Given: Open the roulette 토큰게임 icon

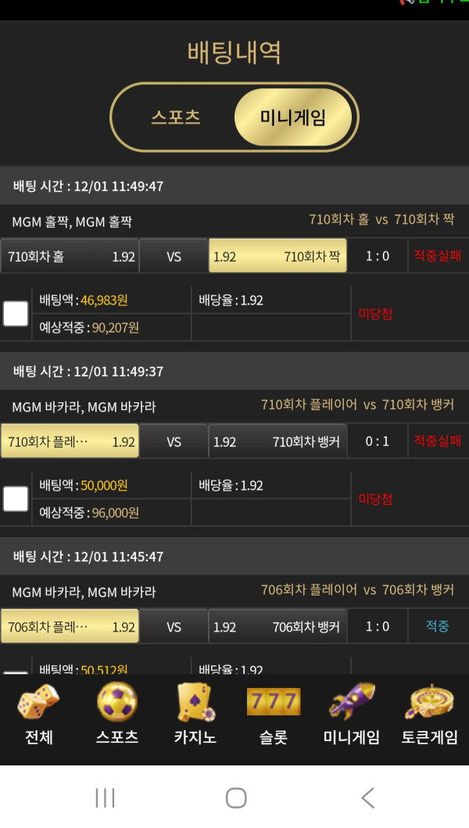Looking at the screenshot, I should 429,702.
